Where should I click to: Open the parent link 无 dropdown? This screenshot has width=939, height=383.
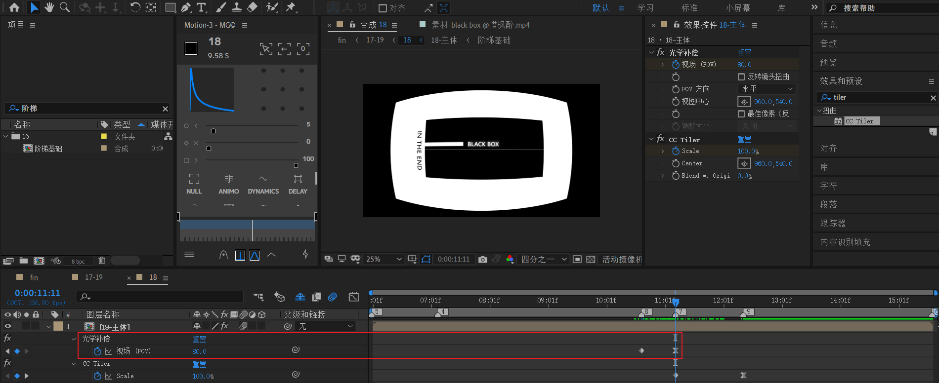point(326,326)
